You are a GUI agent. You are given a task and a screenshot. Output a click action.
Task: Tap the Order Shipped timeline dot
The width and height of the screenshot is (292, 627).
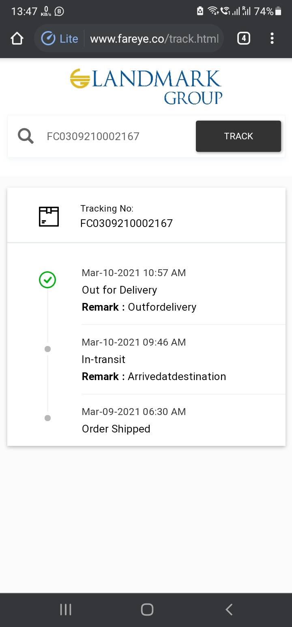[x=47, y=418]
